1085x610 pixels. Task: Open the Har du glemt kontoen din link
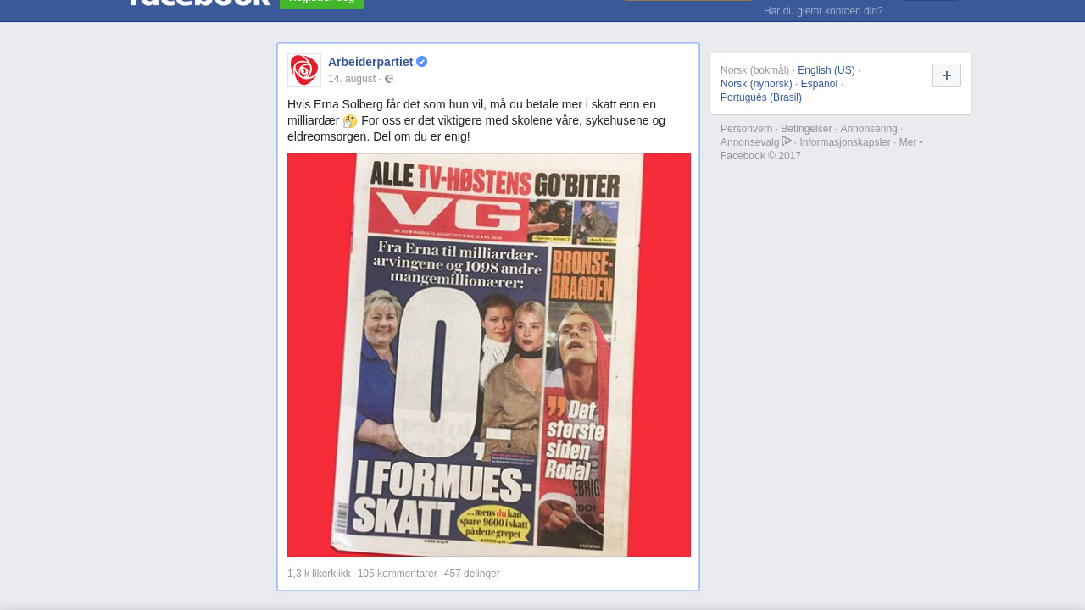[823, 11]
